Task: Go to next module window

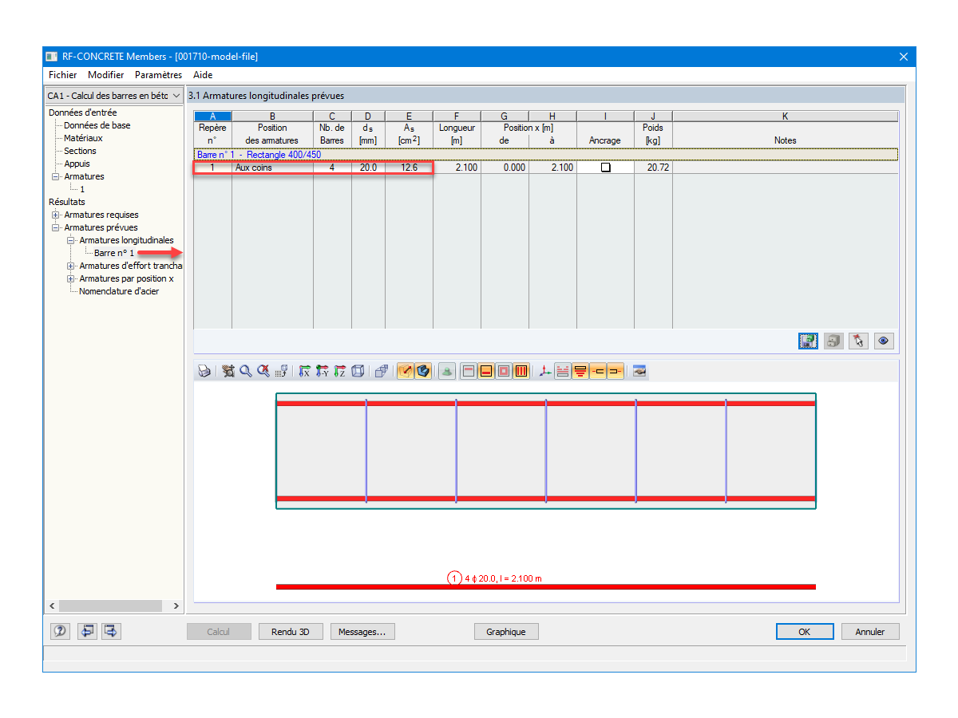Action: 111,631
